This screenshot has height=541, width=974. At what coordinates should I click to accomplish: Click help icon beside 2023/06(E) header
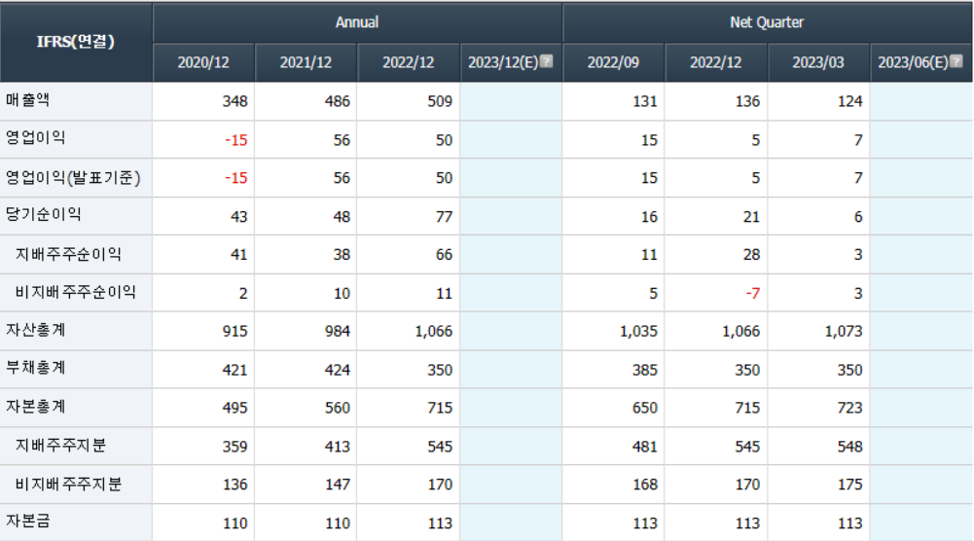pyautogui.click(x=956, y=61)
